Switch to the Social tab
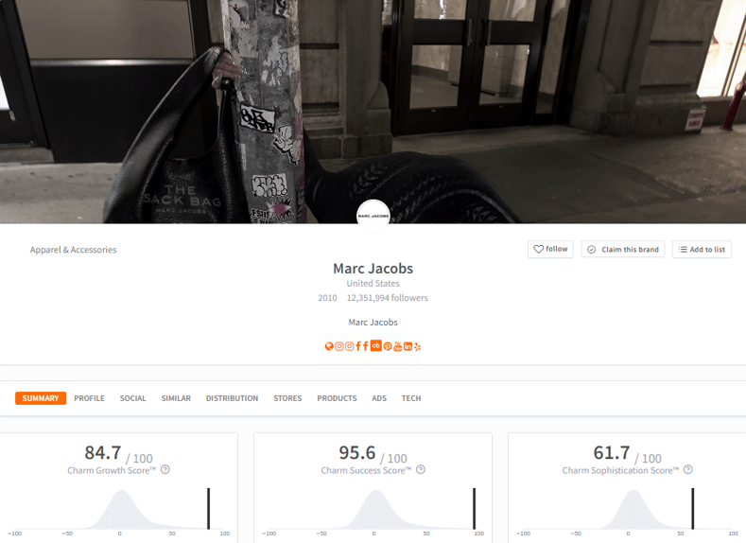Image resolution: width=746 pixels, height=543 pixels. pos(132,398)
